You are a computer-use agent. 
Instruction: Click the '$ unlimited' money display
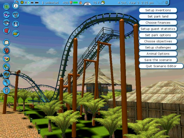click(x=50, y=3)
